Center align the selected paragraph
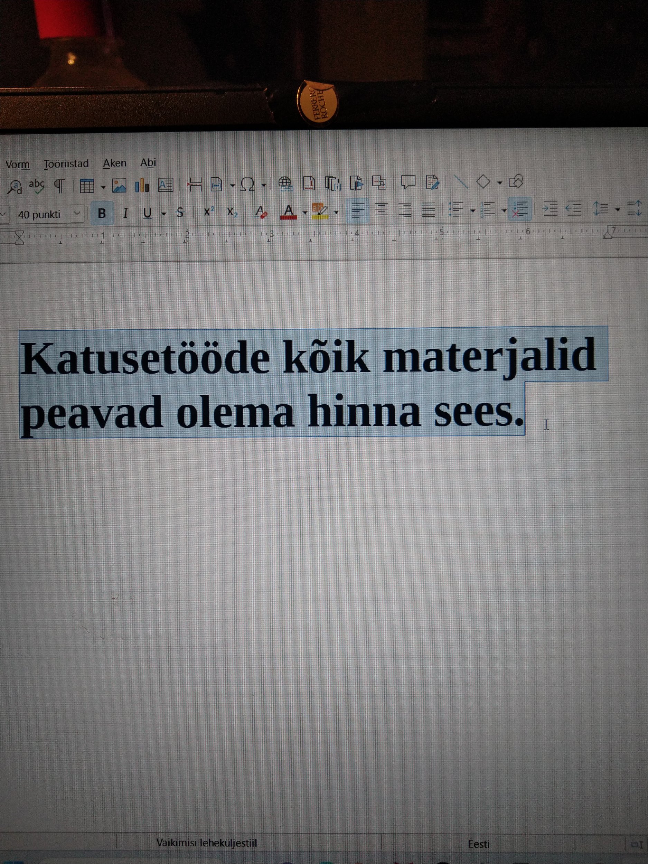The image size is (648, 864). (x=381, y=210)
